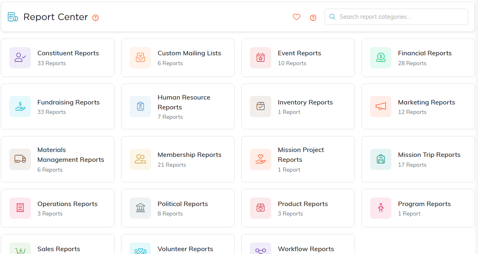Click the Custom Mailing Lists envelope icon
Image resolution: width=478 pixels, height=254 pixels.
140,58
